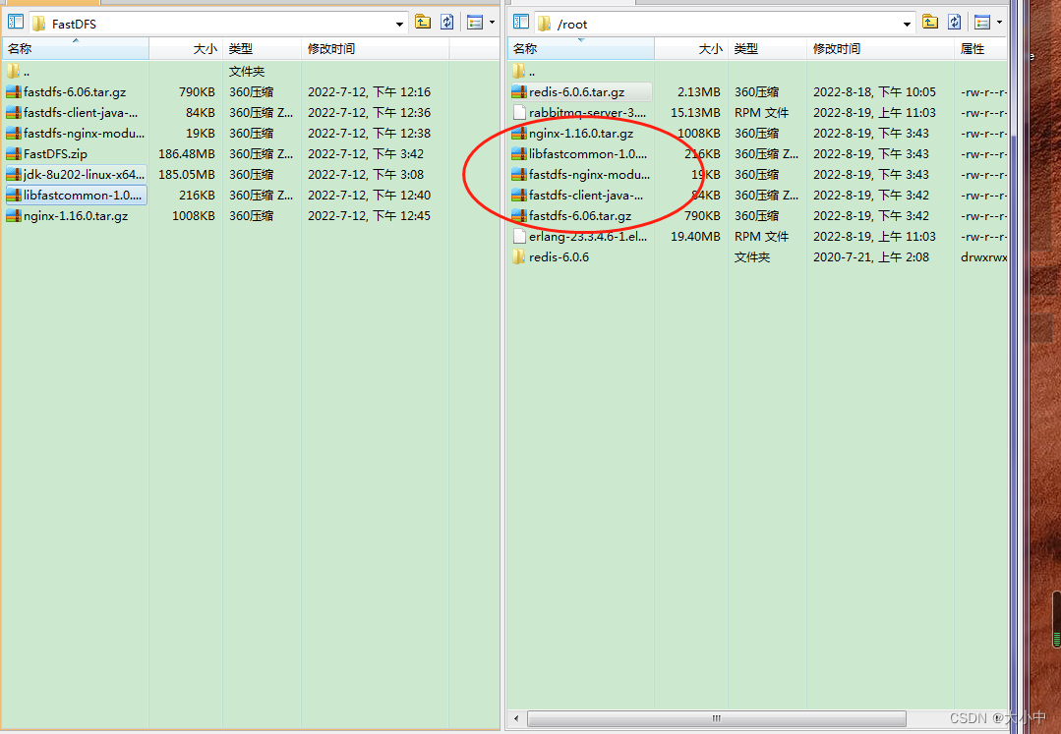Select fastdfs-nginx-modu archive icon in left pane

point(14,134)
